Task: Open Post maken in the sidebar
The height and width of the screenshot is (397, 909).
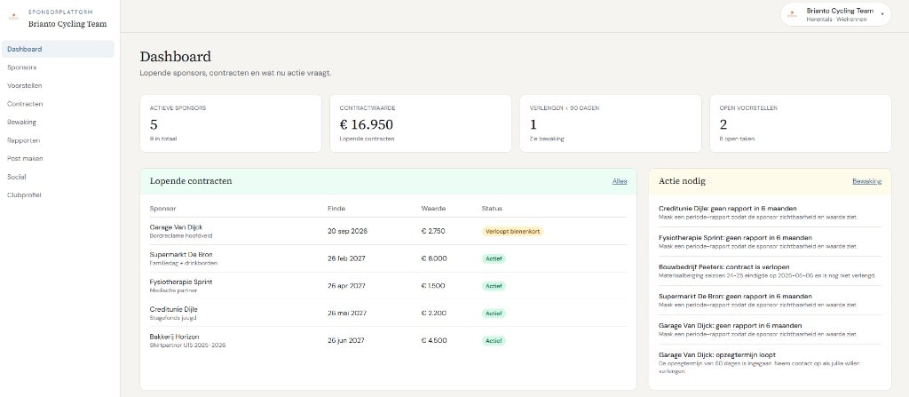Action: pos(58,158)
